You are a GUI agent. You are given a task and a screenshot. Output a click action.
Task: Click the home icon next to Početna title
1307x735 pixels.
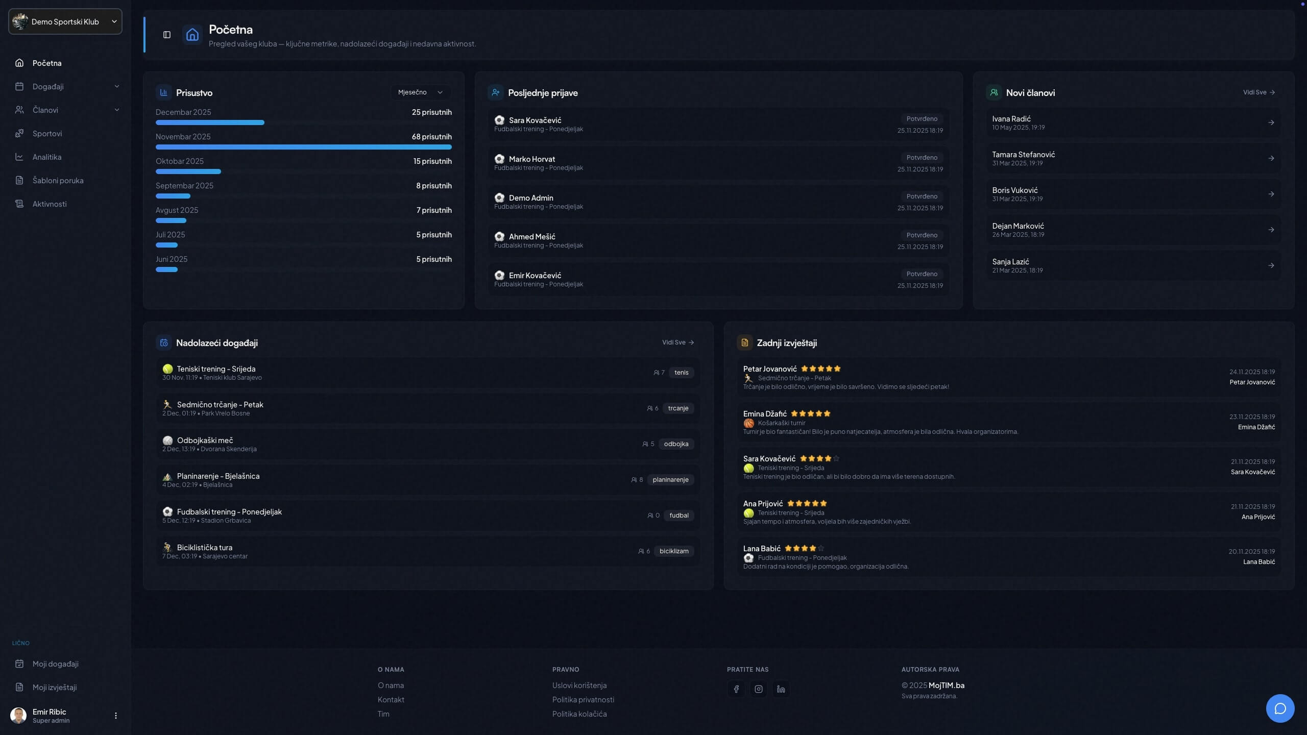tap(192, 35)
